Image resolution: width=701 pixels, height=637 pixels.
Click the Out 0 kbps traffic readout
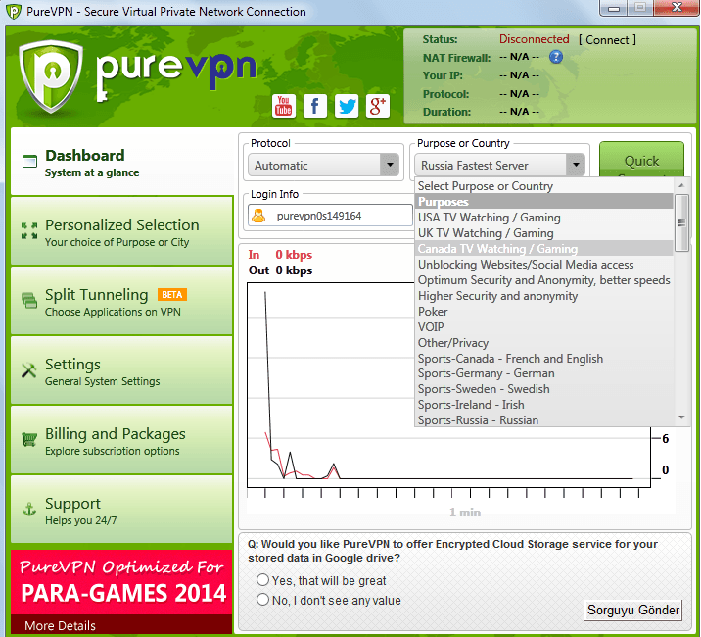point(280,270)
